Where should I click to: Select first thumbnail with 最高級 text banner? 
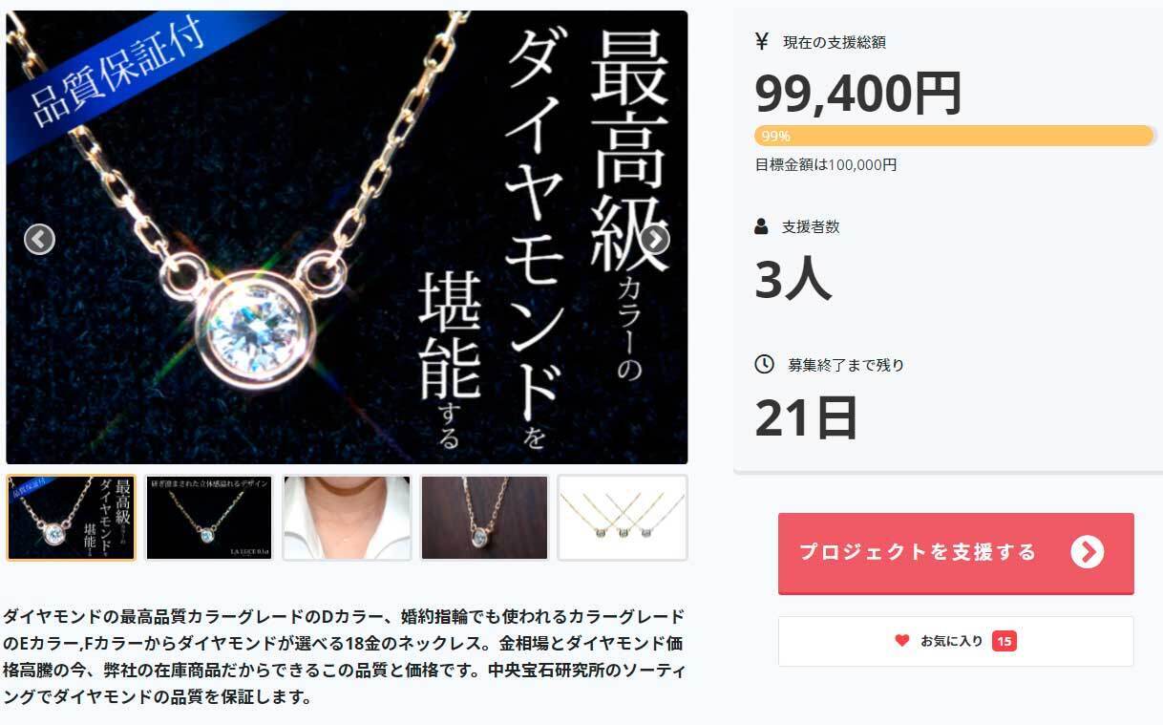point(71,518)
